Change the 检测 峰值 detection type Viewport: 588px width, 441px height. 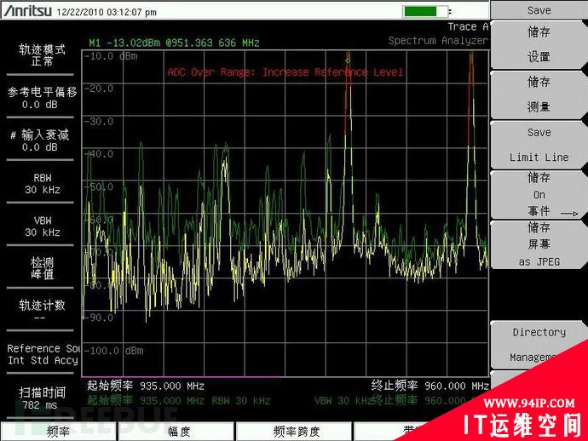(42, 268)
